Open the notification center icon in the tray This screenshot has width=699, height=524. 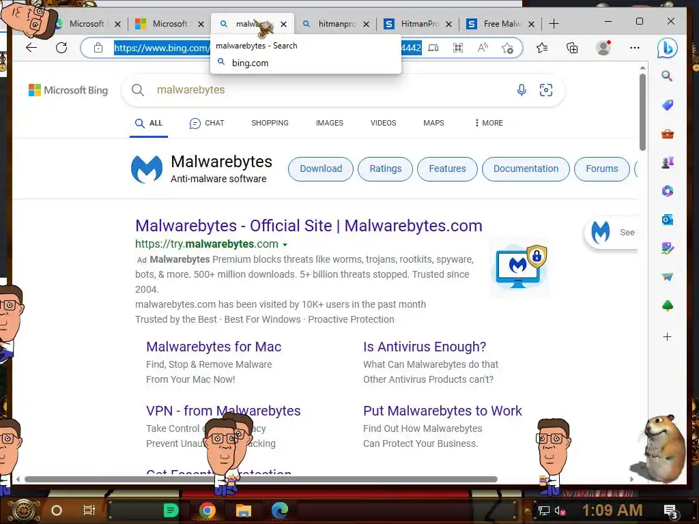tap(671, 511)
